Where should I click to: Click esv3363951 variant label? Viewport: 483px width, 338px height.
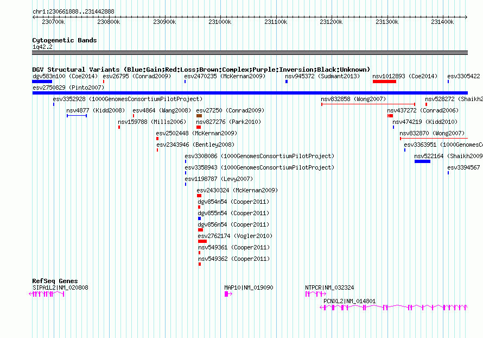point(443,145)
